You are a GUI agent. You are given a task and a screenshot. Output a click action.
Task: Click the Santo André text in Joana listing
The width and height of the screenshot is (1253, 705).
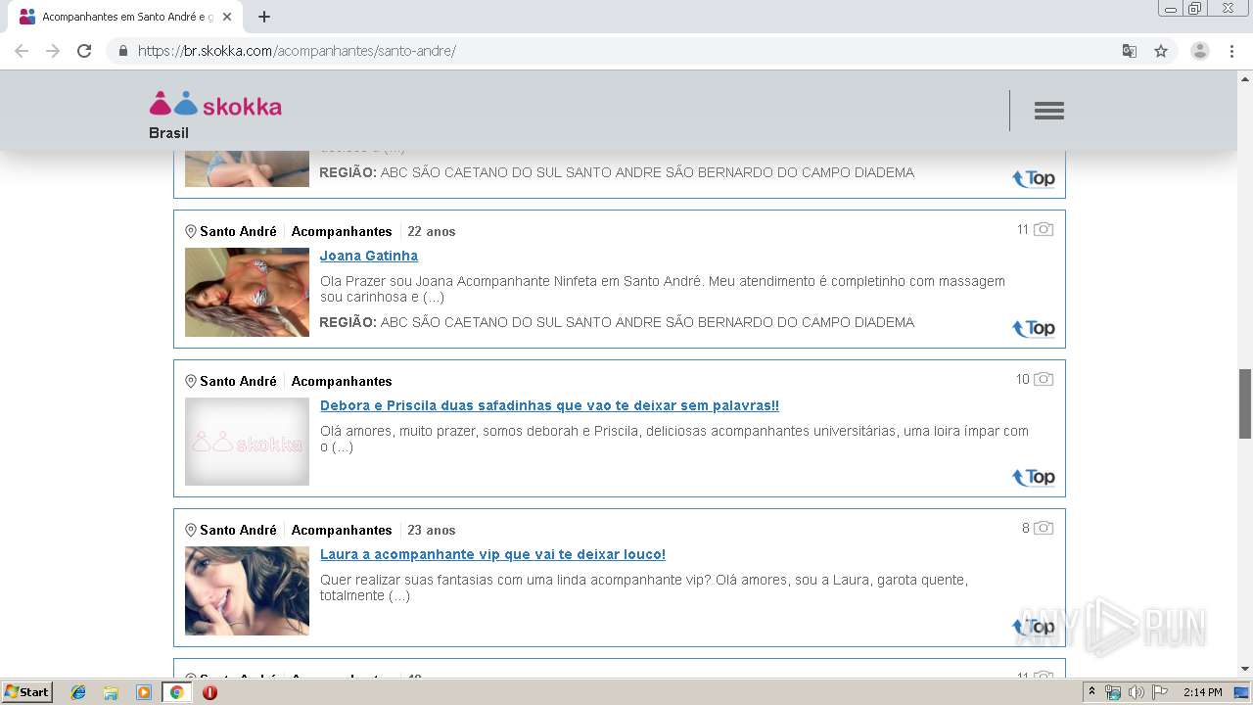[x=238, y=232]
